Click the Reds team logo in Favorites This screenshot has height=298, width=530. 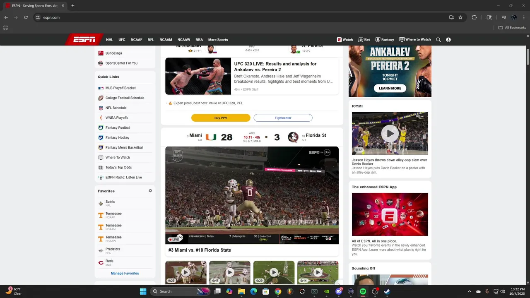tap(101, 263)
